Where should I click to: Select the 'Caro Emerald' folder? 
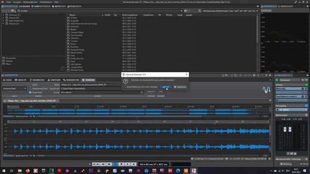coord(77,35)
